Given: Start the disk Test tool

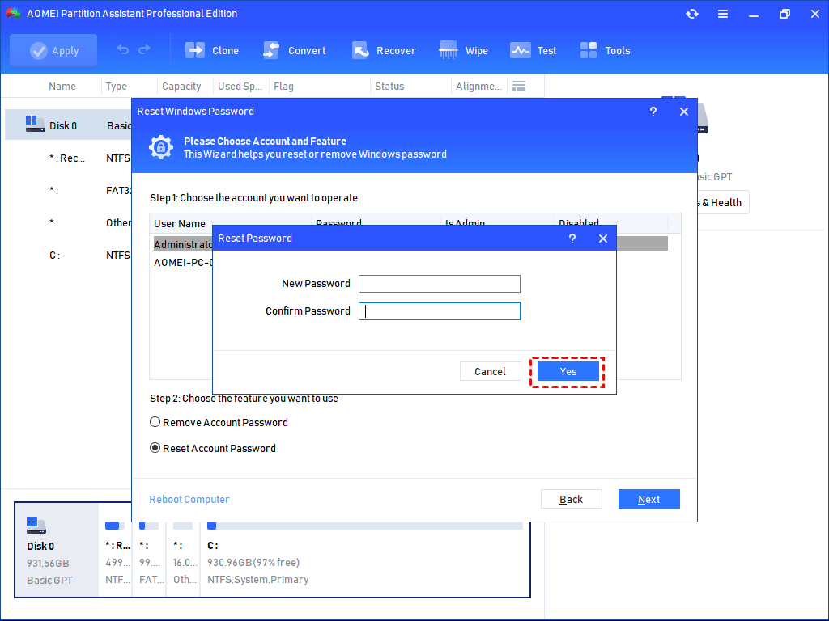Looking at the screenshot, I should coord(534,49).
